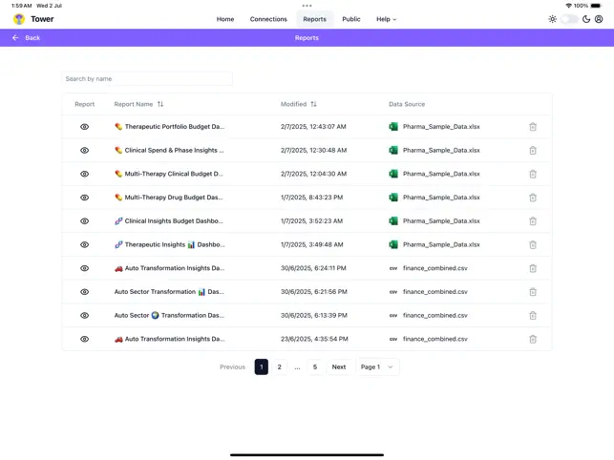Open the Connections tab
Image resolution: width=614 pixels, height=460 pixels.
[268, 19]
